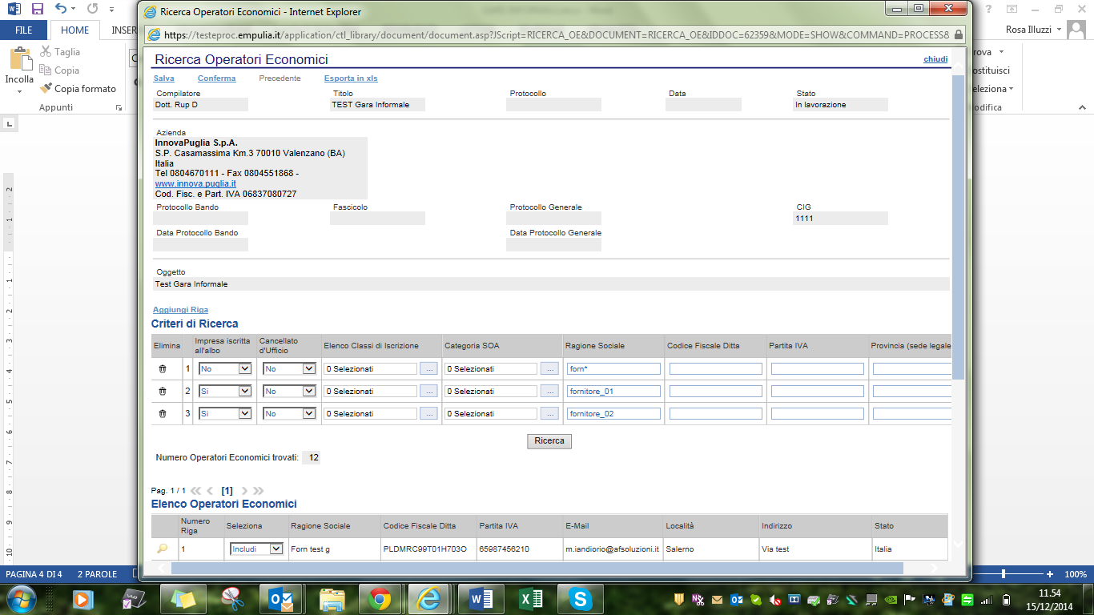1094x615 pixels.
Task: Click horizontal scrollbar at bottom of page
Action: [x=537, y=568]
